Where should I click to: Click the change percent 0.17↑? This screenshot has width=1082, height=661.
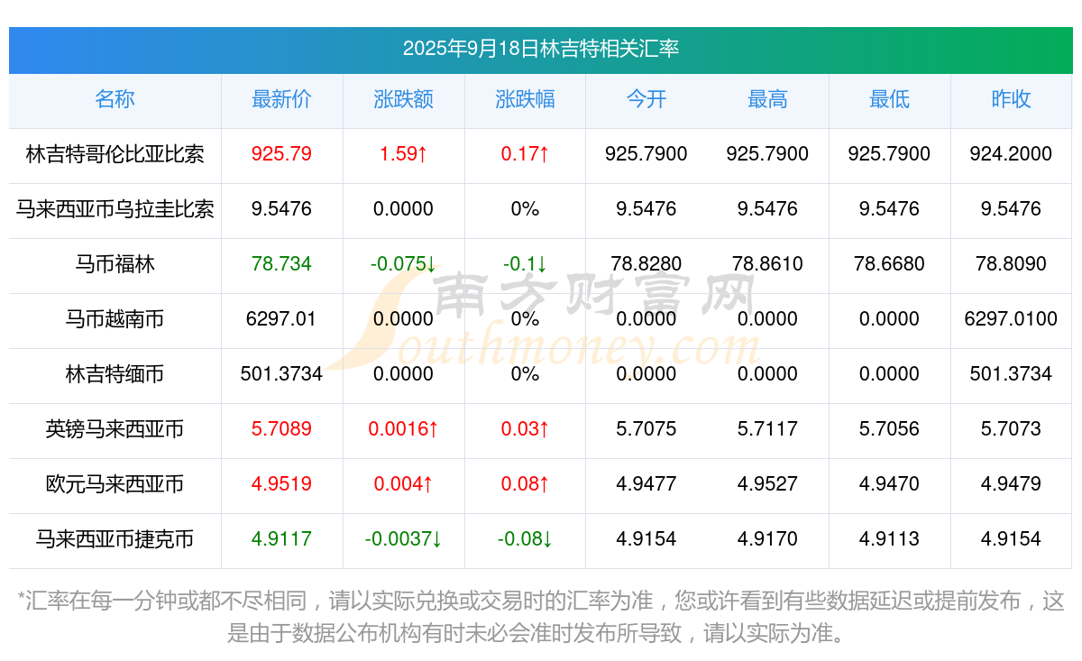click(x=525, y=154)
